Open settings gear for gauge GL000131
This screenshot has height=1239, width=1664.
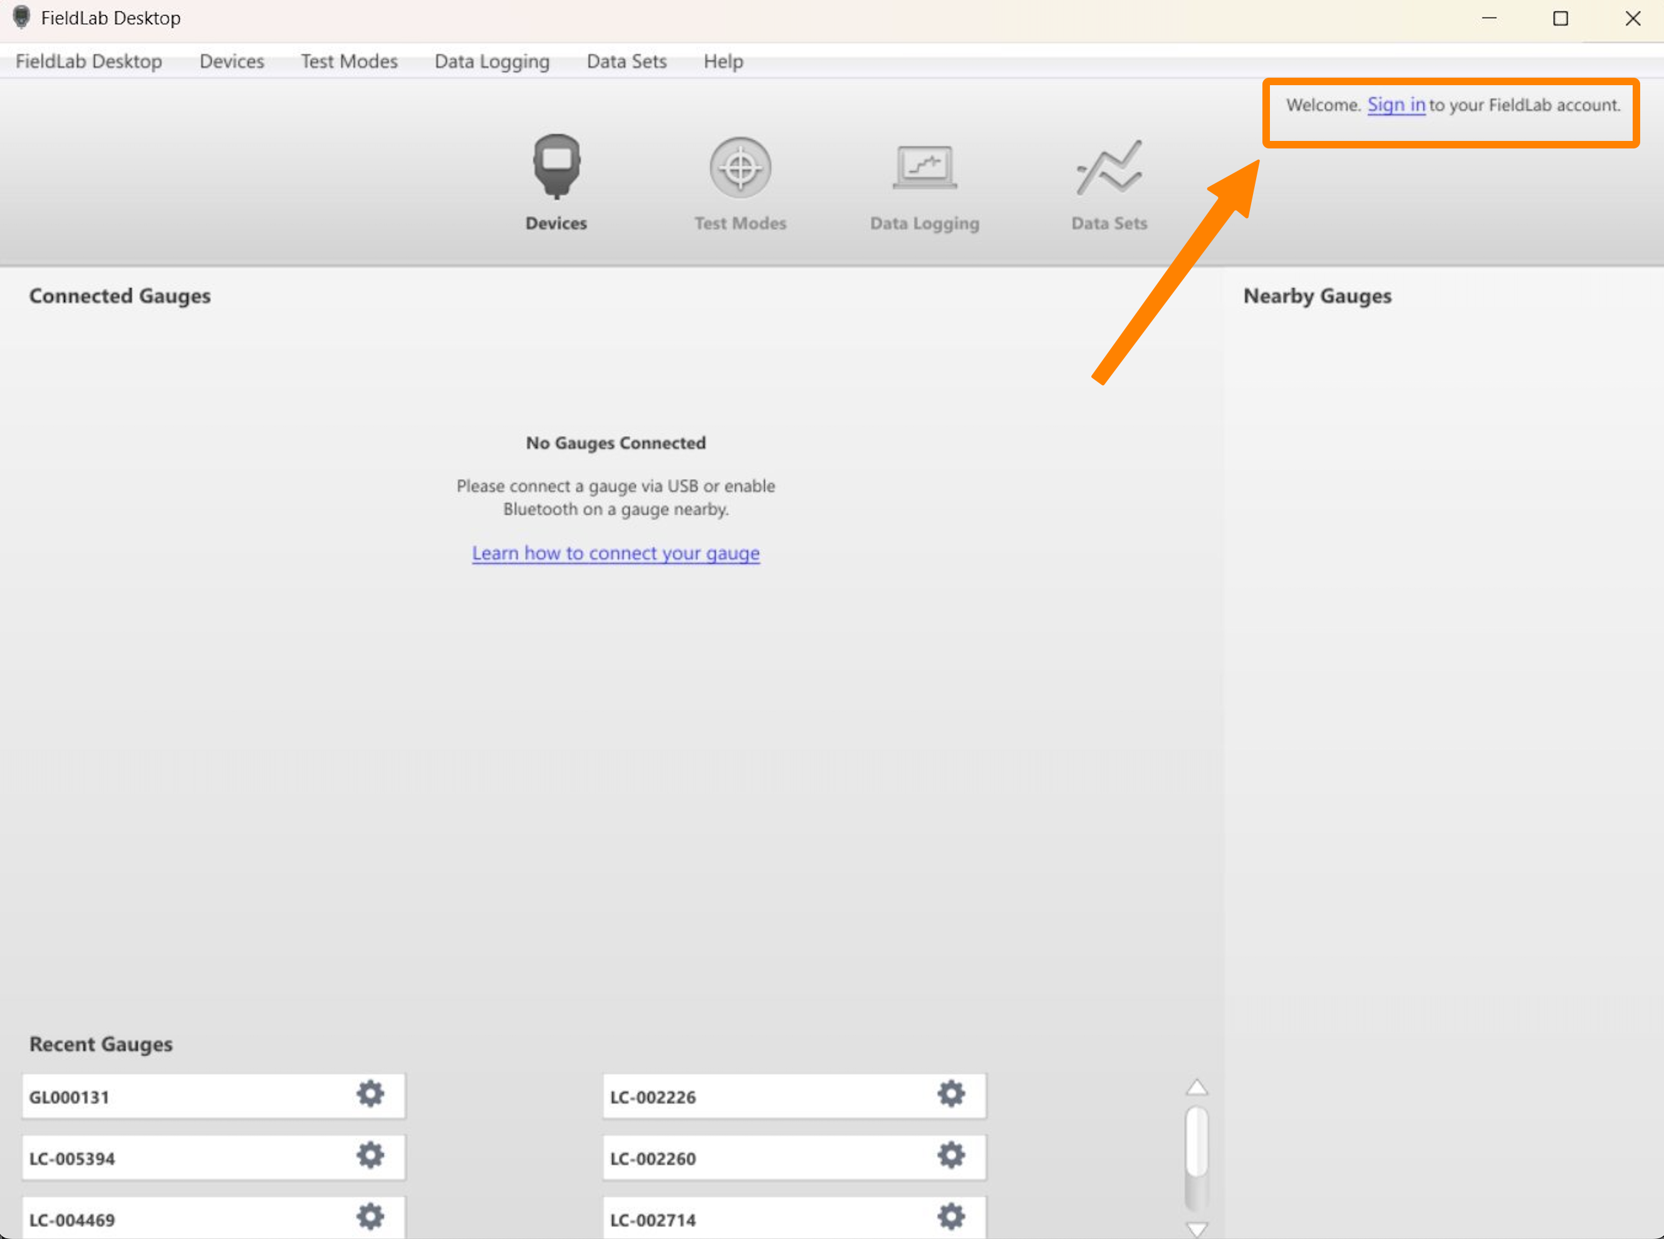370,1094
